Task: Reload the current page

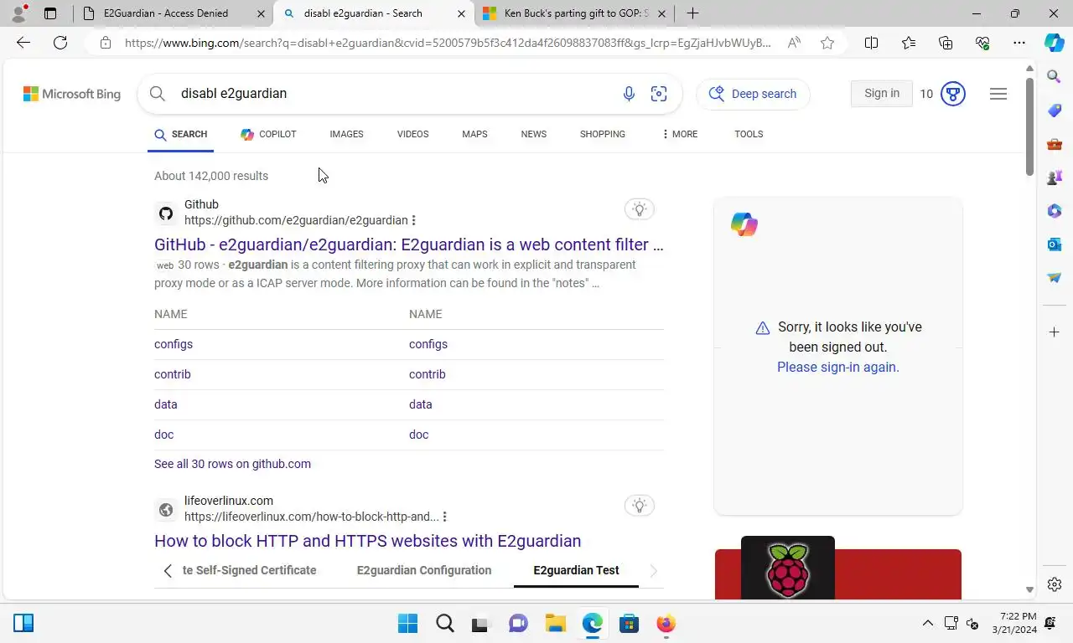Action: pyautogui.click(x=60, y=43)
